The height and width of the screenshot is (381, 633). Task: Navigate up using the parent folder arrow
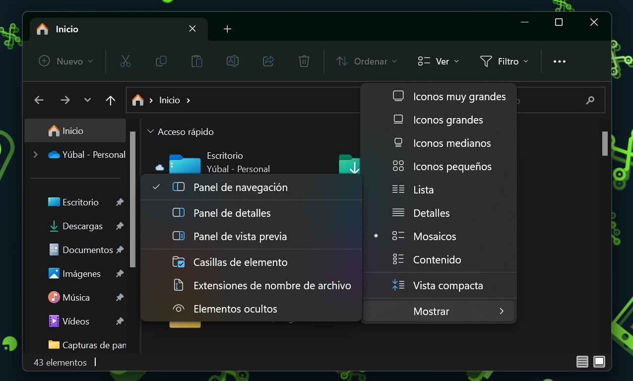(110, 100)
